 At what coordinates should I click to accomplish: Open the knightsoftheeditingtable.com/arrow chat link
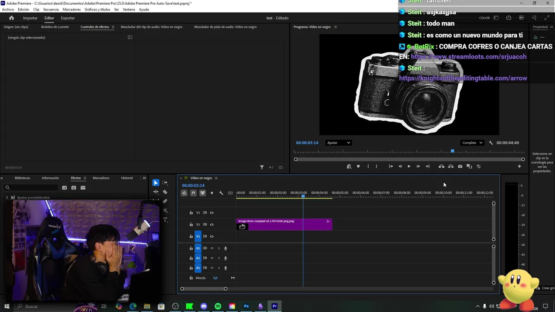[x=463, y=78]
